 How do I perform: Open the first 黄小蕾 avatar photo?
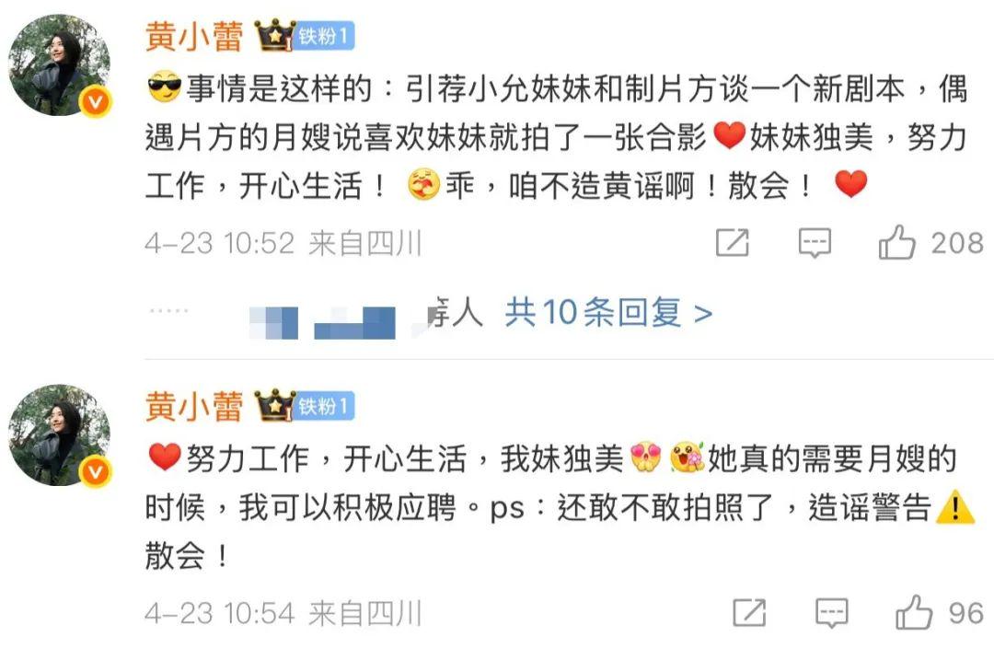pyautogui.click(x=59, y=64)
